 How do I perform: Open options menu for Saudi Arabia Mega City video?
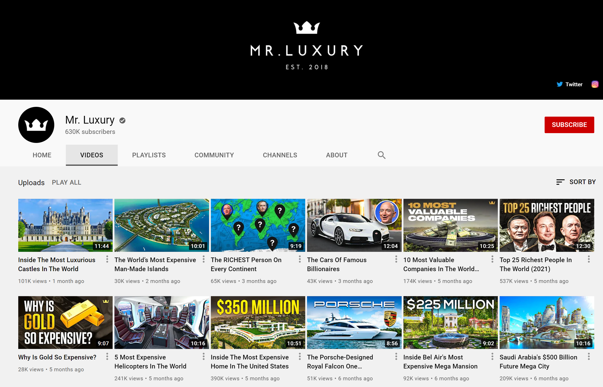pyautogui.click(x=589, y=357)
